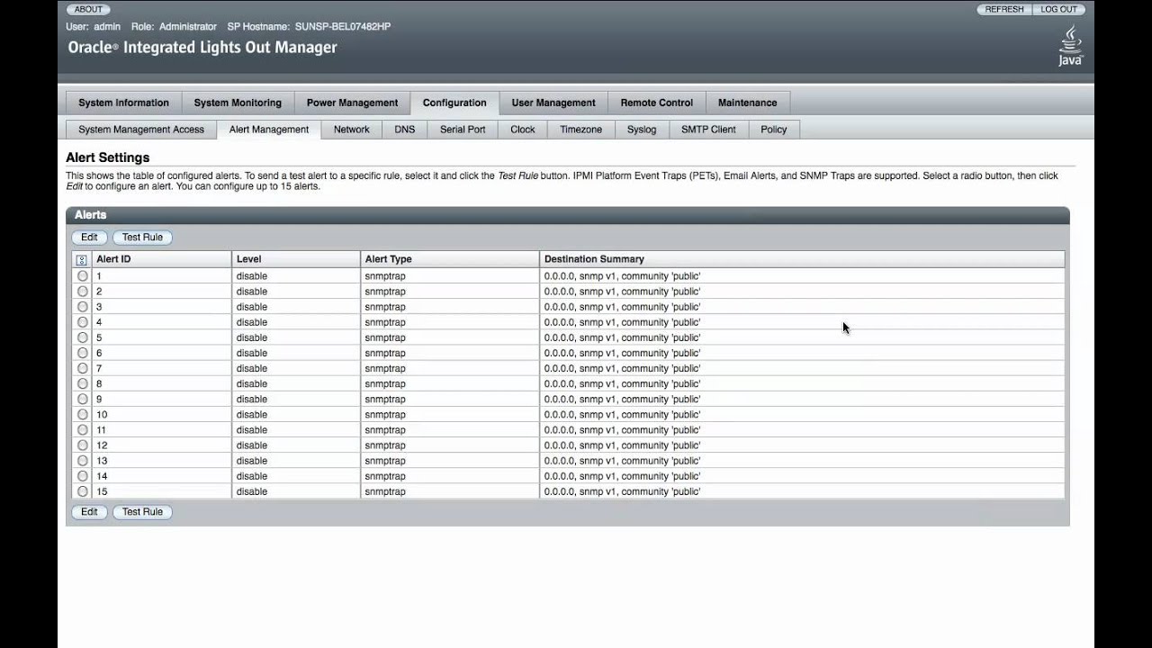
Task: Open the Clock sub-tab
Action: pos(523,130)
